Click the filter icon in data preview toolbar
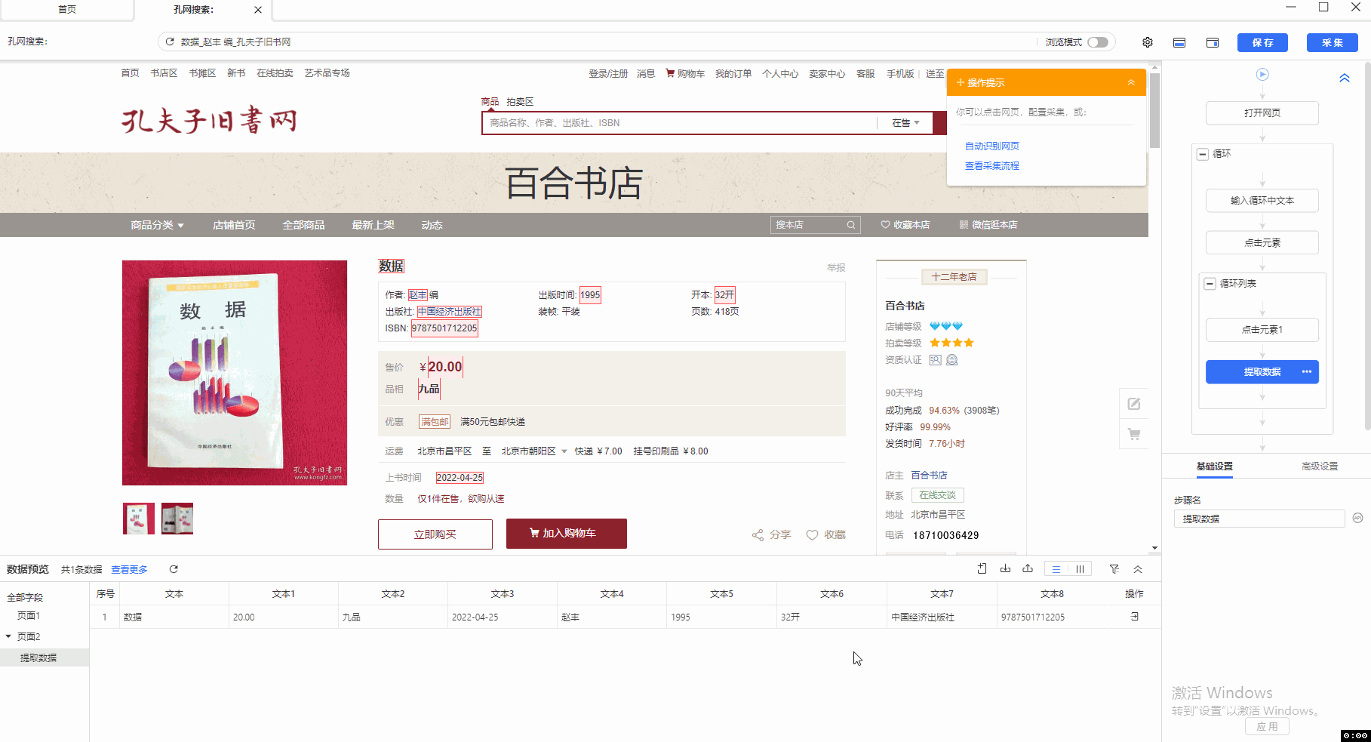1371x742 pixels. tap(1114, 569)
